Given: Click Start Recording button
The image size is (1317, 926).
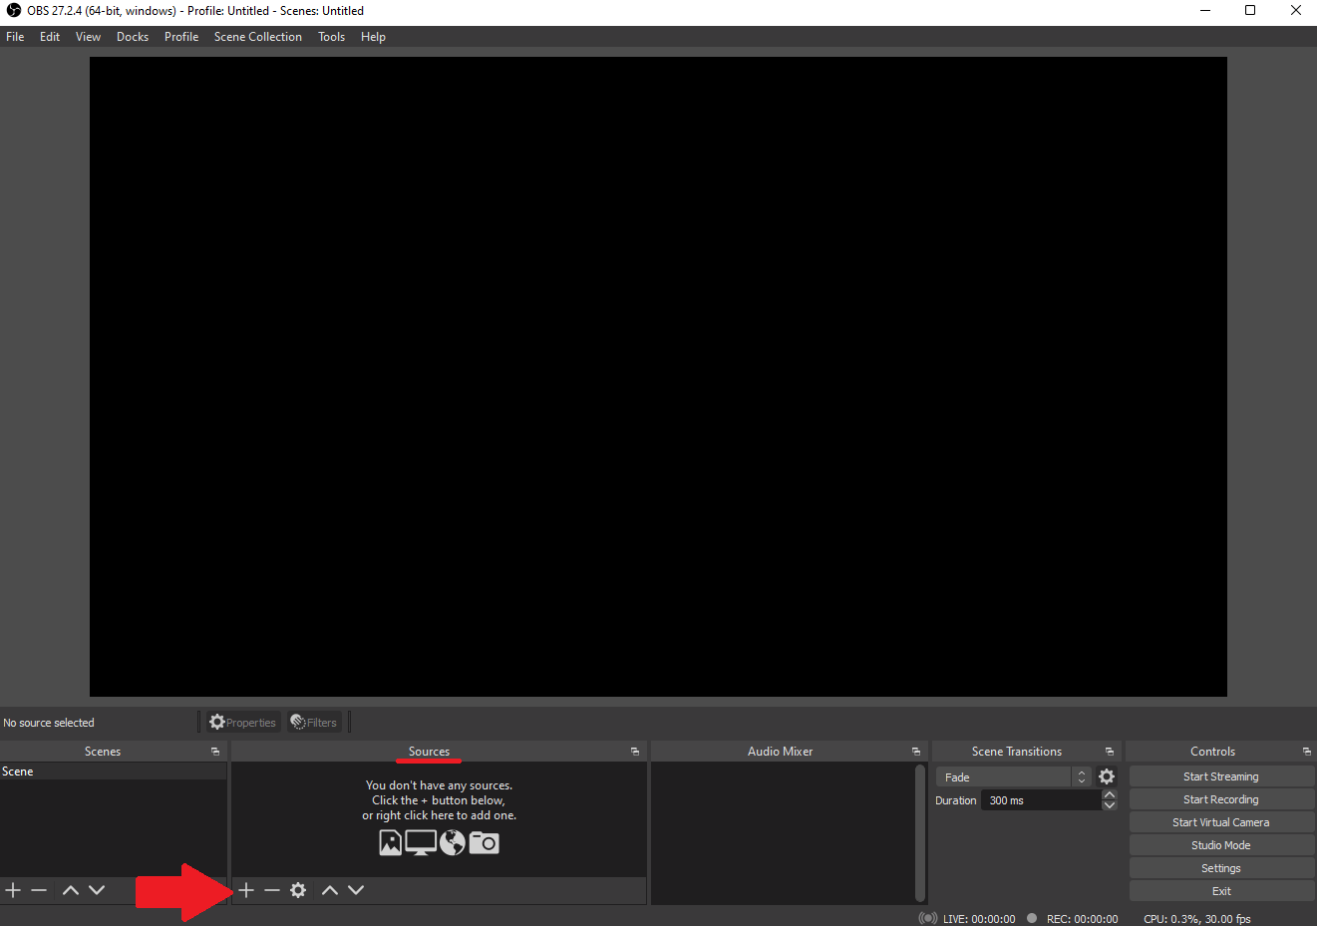Looking at the screenshot, I should 1221,799.
